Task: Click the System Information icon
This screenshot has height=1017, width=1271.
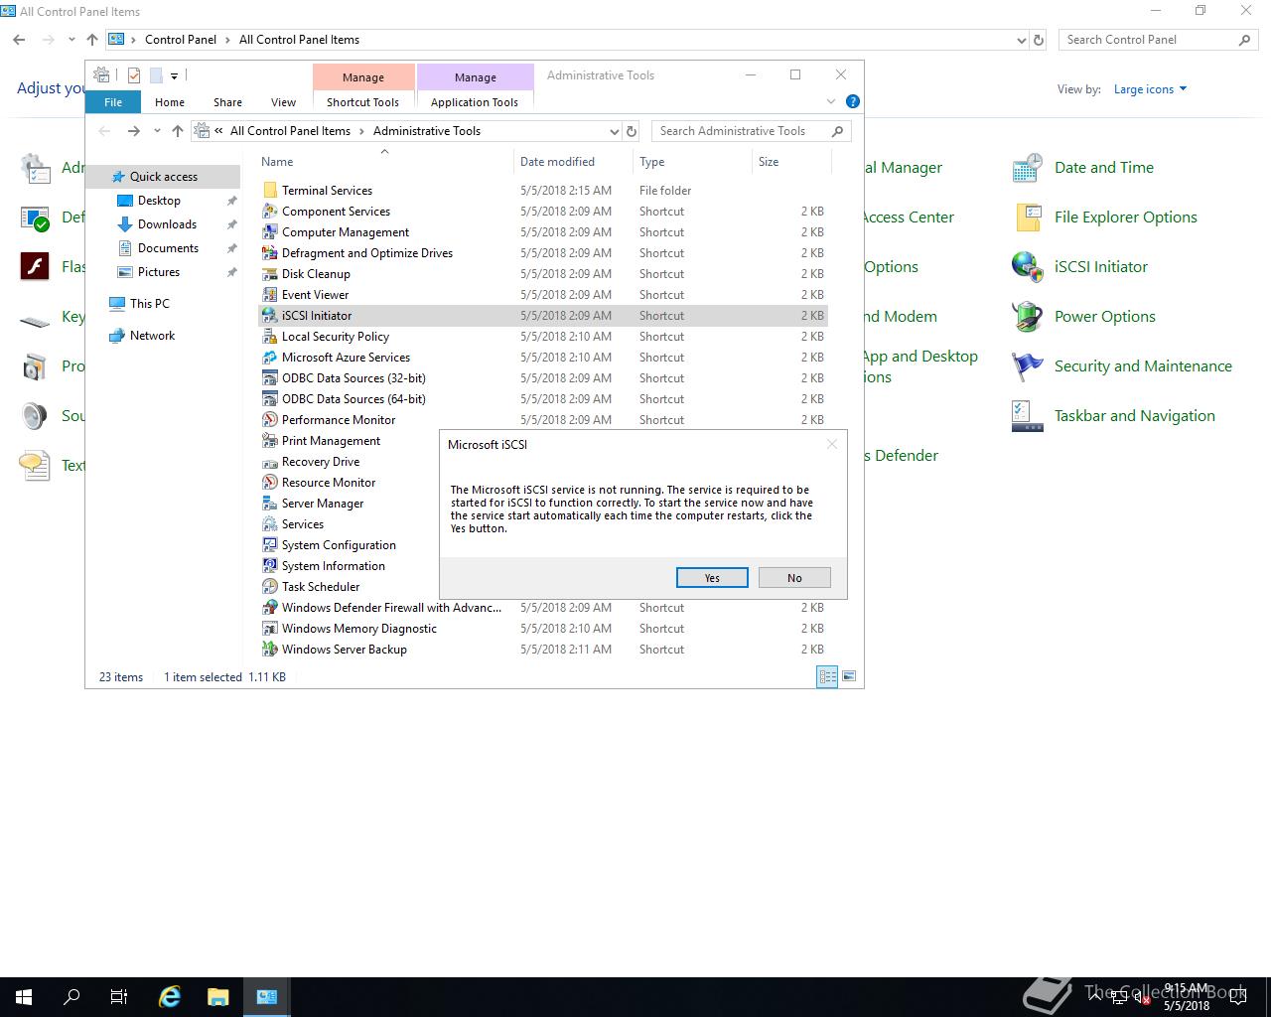Action: 269,566
